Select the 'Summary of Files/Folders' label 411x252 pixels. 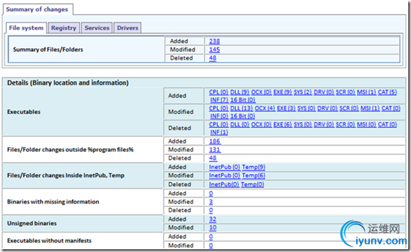[x=48, y=49]
